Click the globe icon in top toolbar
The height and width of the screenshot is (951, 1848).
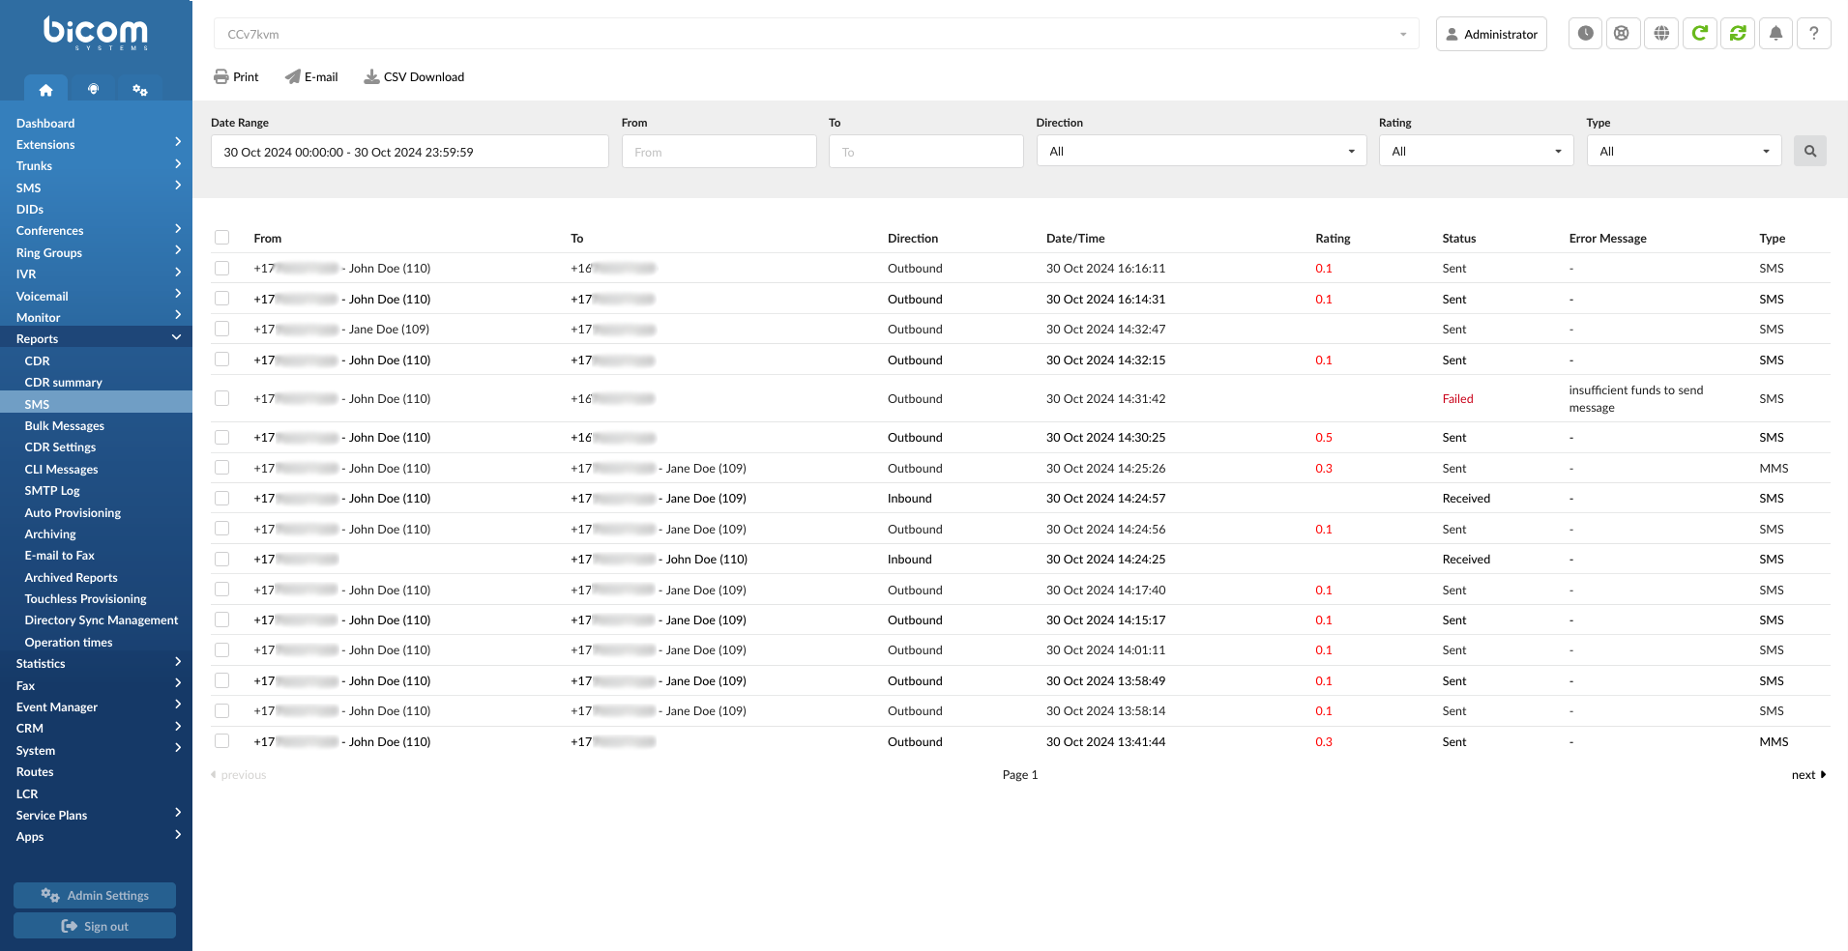[x=1660, y=34]
